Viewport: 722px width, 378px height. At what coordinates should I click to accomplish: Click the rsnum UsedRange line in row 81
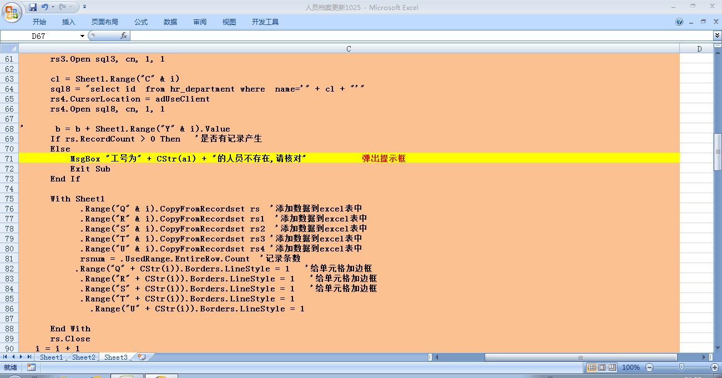point(190,259)
